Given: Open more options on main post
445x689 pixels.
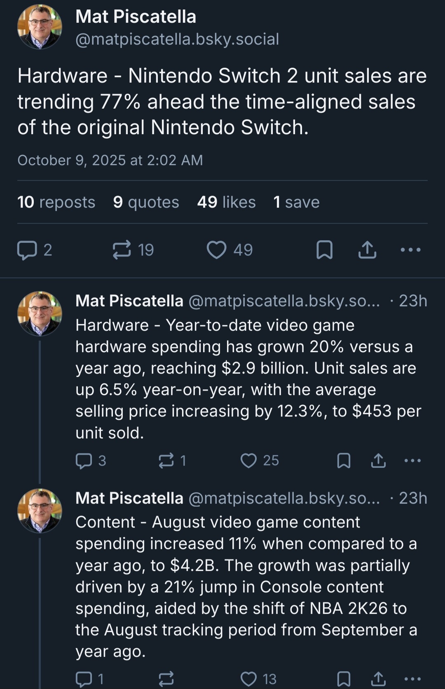Looking at the screenshot, I should (411, 250).
